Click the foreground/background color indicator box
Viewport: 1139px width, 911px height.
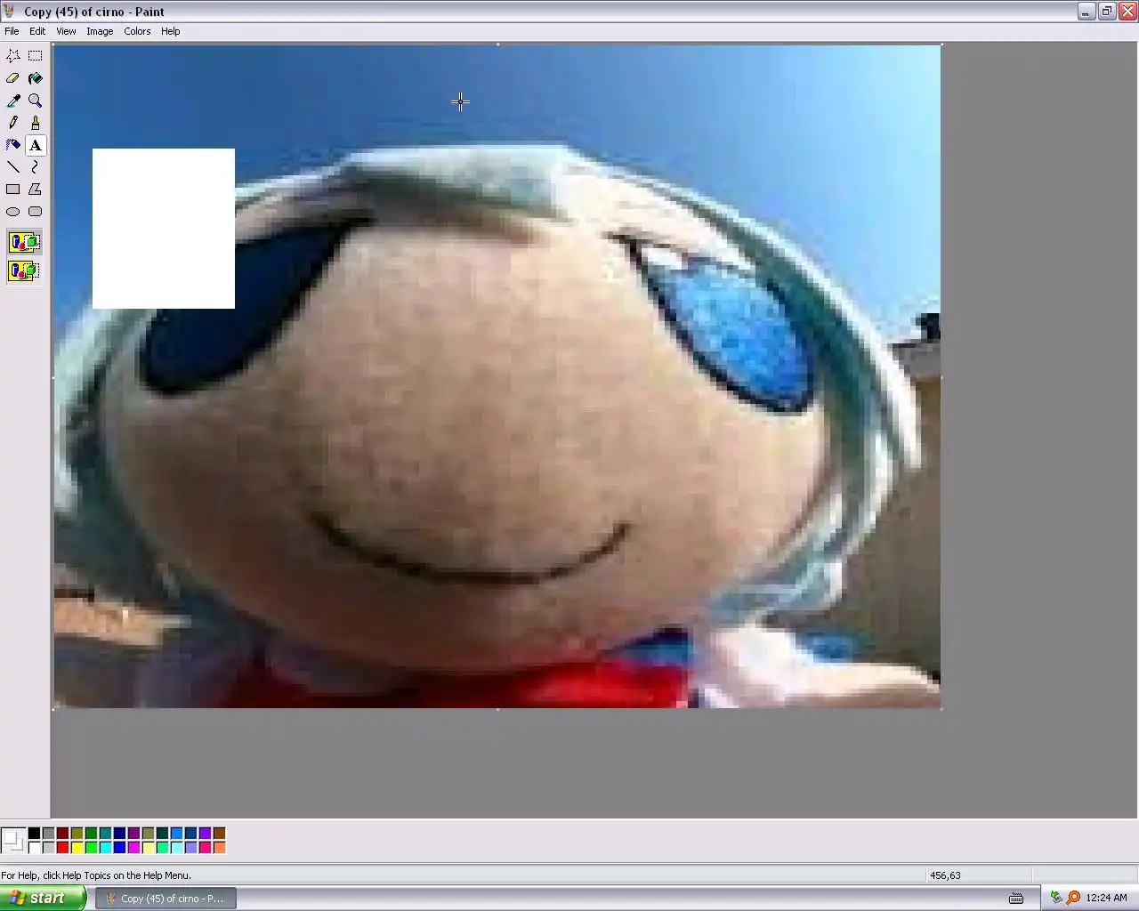pos(13,841)
